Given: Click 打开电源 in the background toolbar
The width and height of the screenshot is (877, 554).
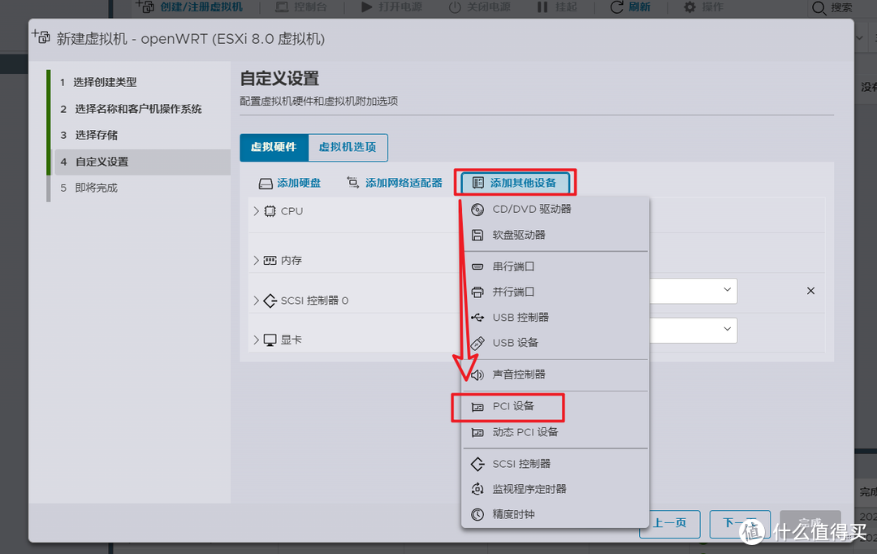Looking at the screenshot, I should (x=391, y=7).
